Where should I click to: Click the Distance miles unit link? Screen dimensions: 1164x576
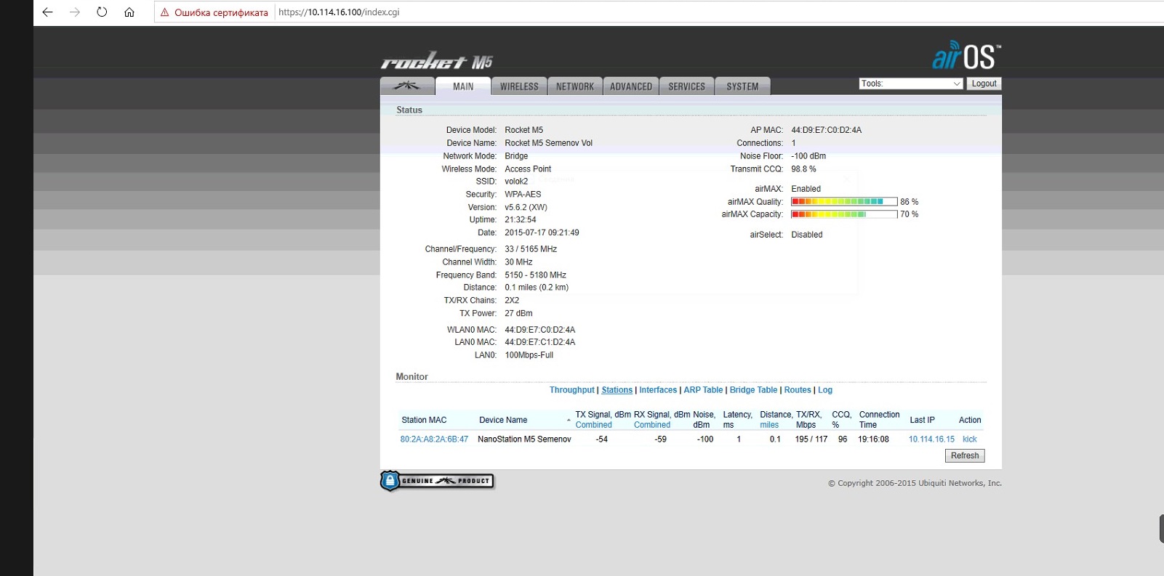769,425
